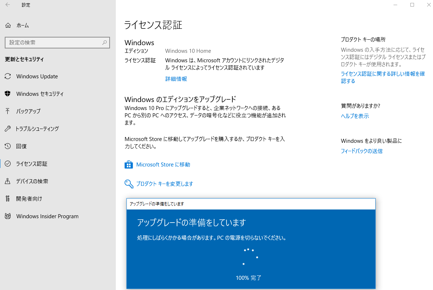Click the Windows Security shield icon
Viewport: 433px width, 290px height.
point(8,94)
